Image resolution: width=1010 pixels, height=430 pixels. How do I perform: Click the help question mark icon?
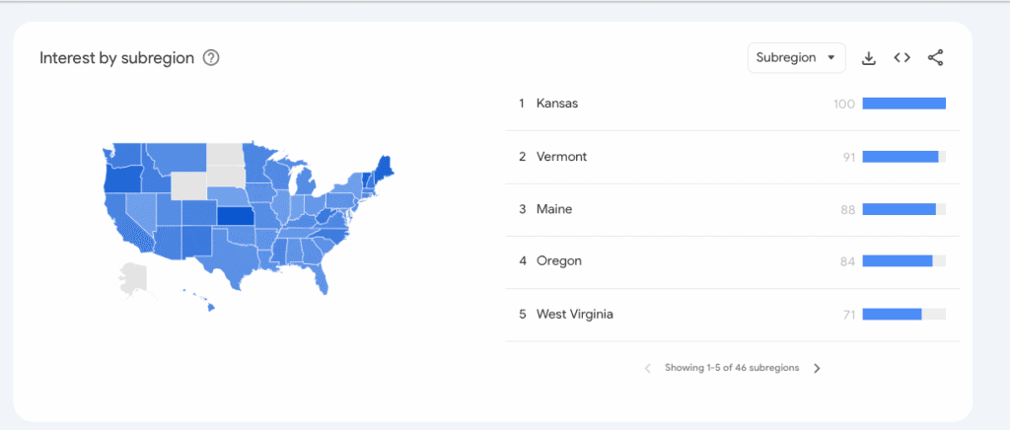tap(210, 57)
